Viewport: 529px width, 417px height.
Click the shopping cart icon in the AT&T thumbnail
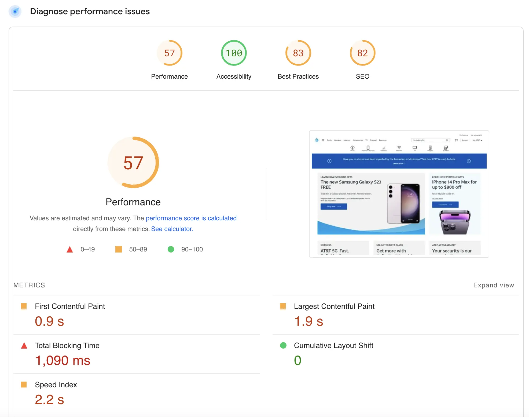(456, 140)
